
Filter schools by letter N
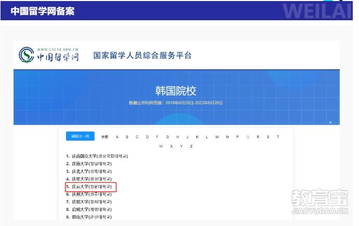pyautogui.click(x=227, y=137)
